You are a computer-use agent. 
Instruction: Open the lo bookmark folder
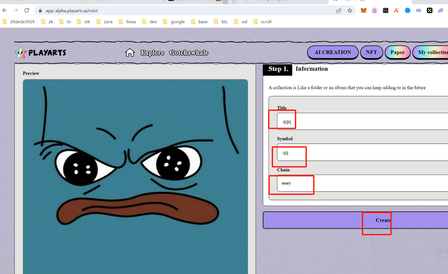click(x=65, y=22)
